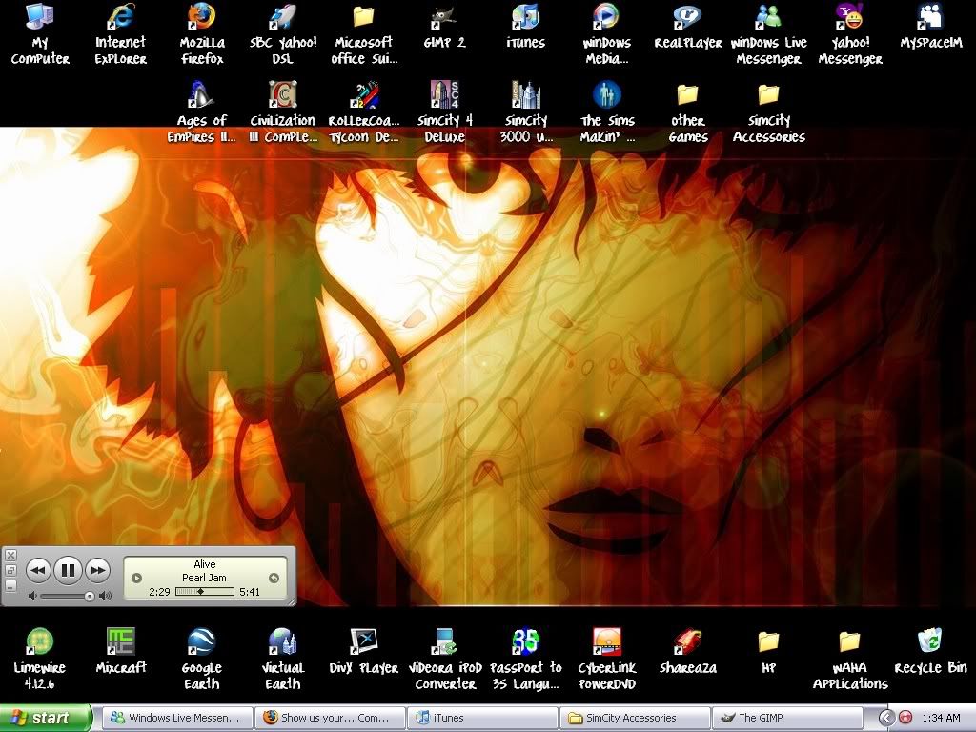Click the Civilization III Complete icon
Image resolution: width=976 pixels, height=732 pixels.
283,112
